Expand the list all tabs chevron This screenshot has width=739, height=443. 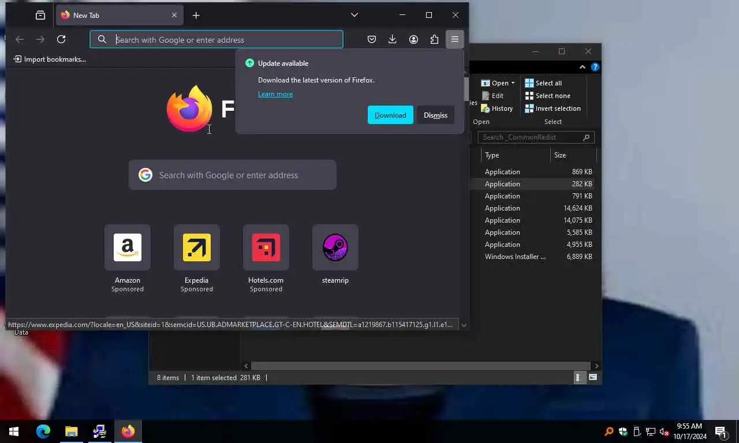click(354, 16)
